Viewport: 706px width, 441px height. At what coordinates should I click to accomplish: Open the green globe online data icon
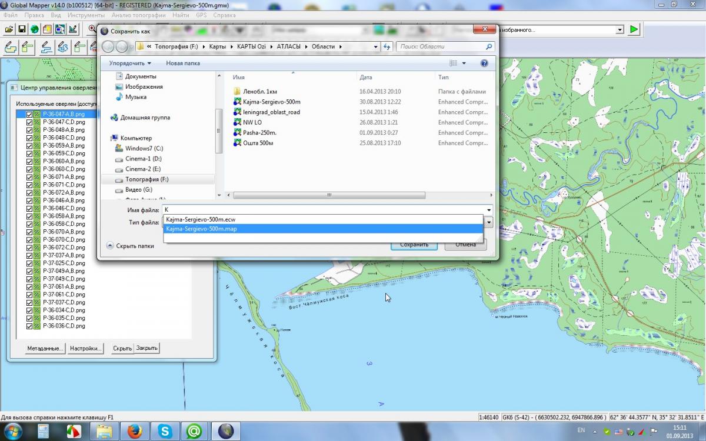[x=35, y=29]
